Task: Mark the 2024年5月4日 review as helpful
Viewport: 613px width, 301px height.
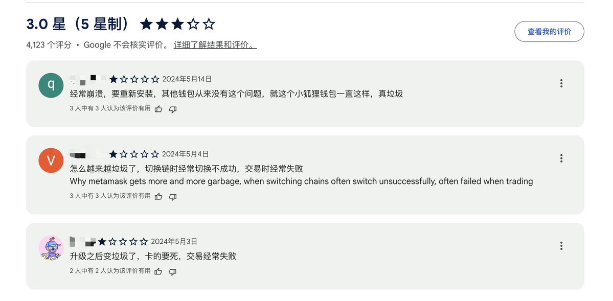Action: pos(158,196)
